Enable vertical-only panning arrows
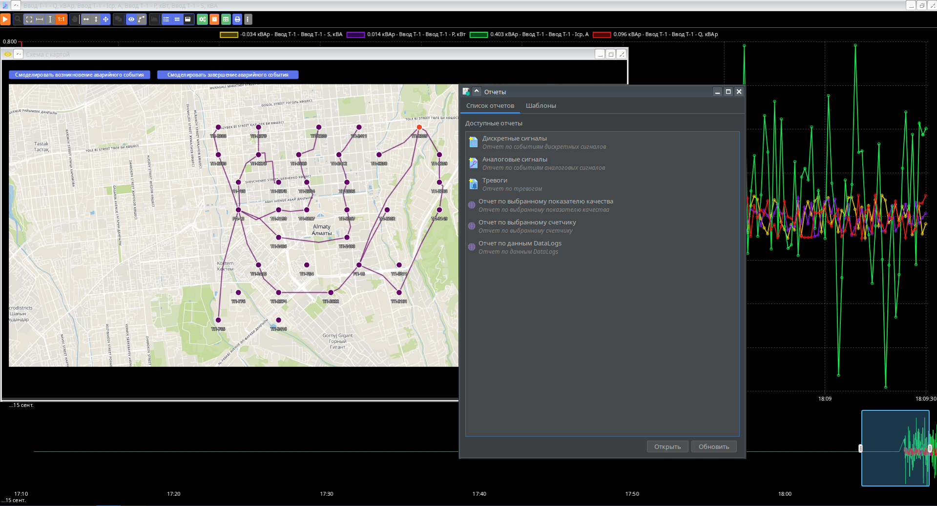 (96, 20)
